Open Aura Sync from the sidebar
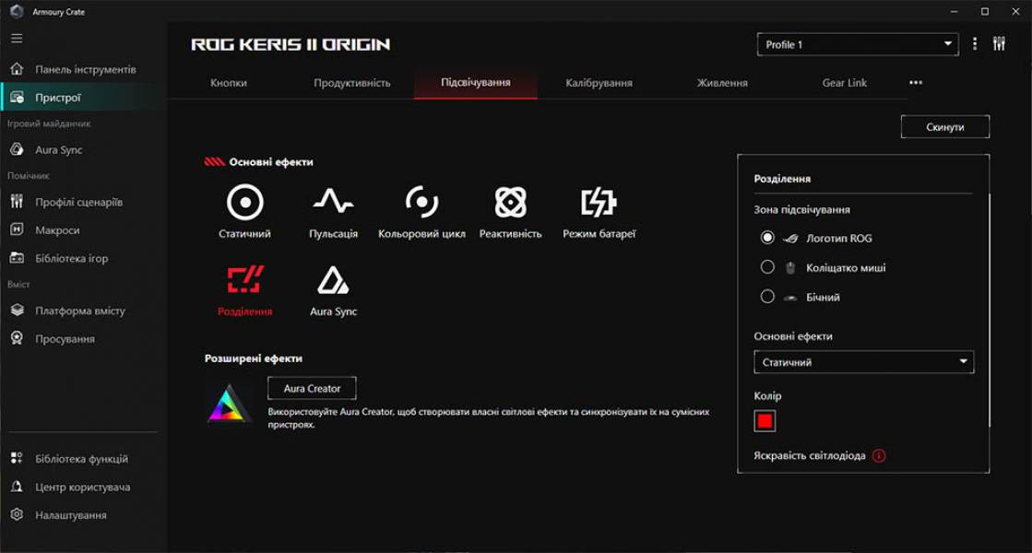Image resolution: width=1032 pixels, height=553 pixels. coord(57,149)
